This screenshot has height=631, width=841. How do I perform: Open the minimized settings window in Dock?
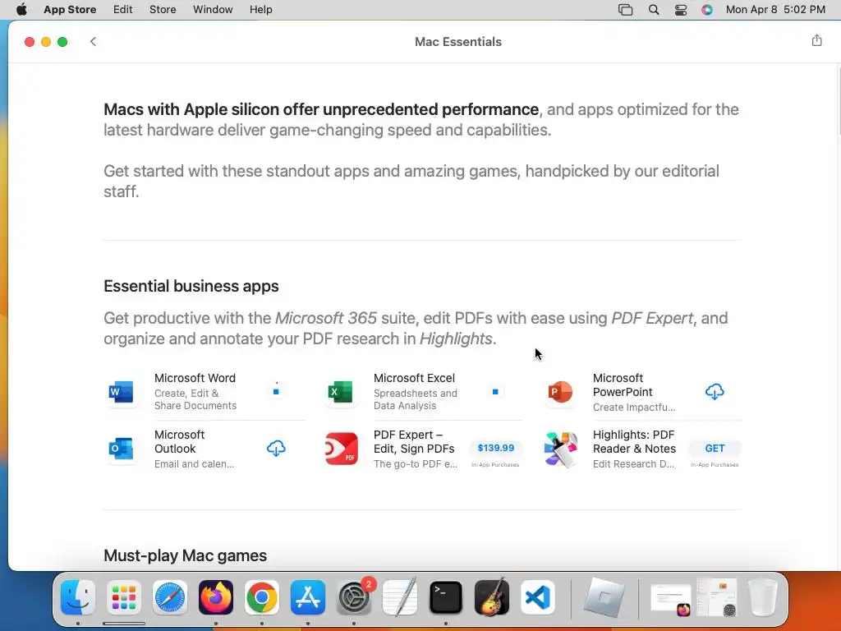pos(716,597)
